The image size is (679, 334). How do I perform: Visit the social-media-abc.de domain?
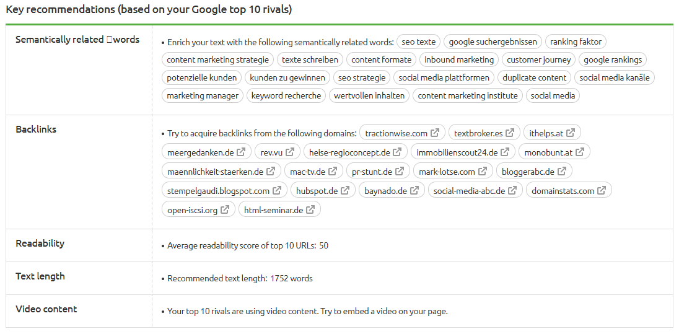coord(469,191)
